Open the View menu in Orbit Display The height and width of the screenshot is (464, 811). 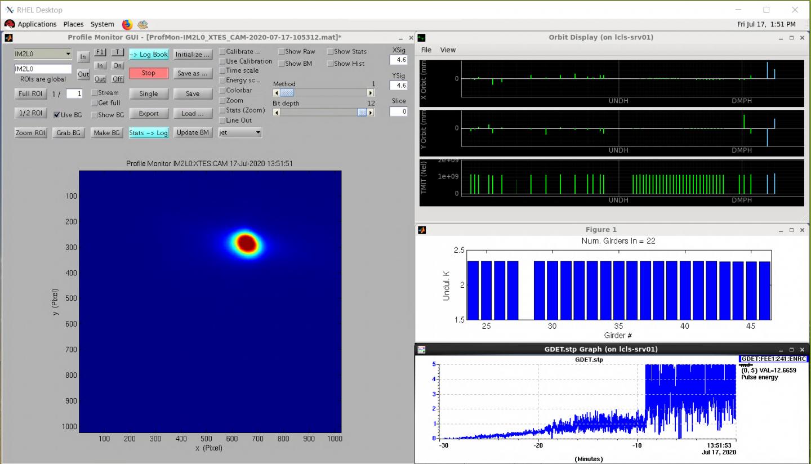[x=448, y=50]
